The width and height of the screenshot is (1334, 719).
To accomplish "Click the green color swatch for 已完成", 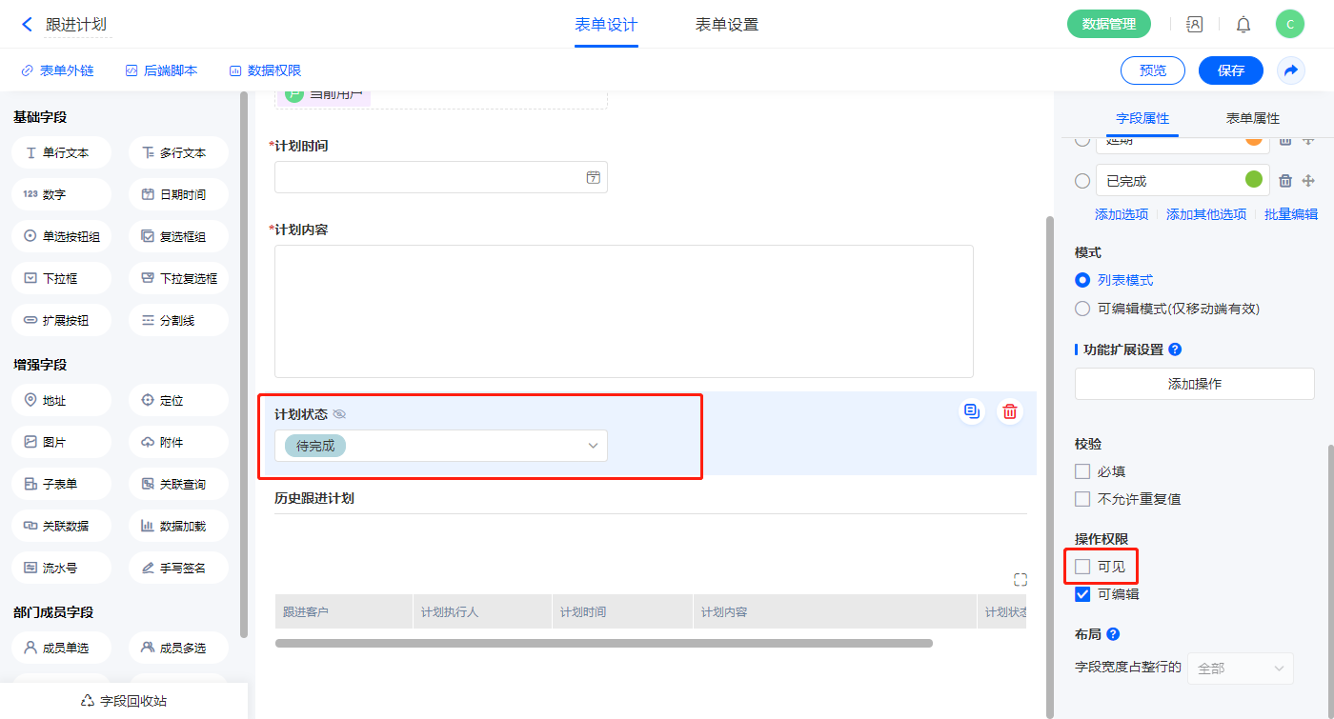I will (x=1254, y=179).
